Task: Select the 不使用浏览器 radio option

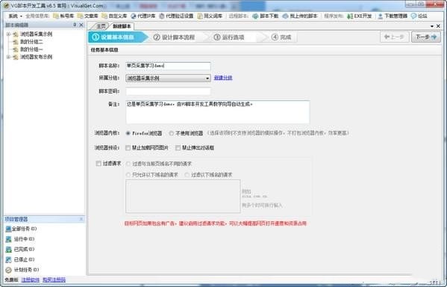Action: coord(171,133)
